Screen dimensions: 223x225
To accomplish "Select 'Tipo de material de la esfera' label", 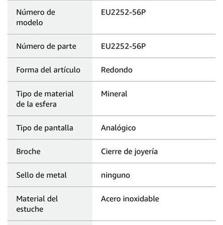I will click(45, 99).
